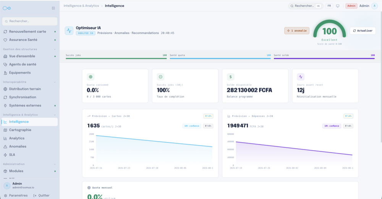
Task: Click the Solde disponible dollar icon
Action: (x=230, y=77)
